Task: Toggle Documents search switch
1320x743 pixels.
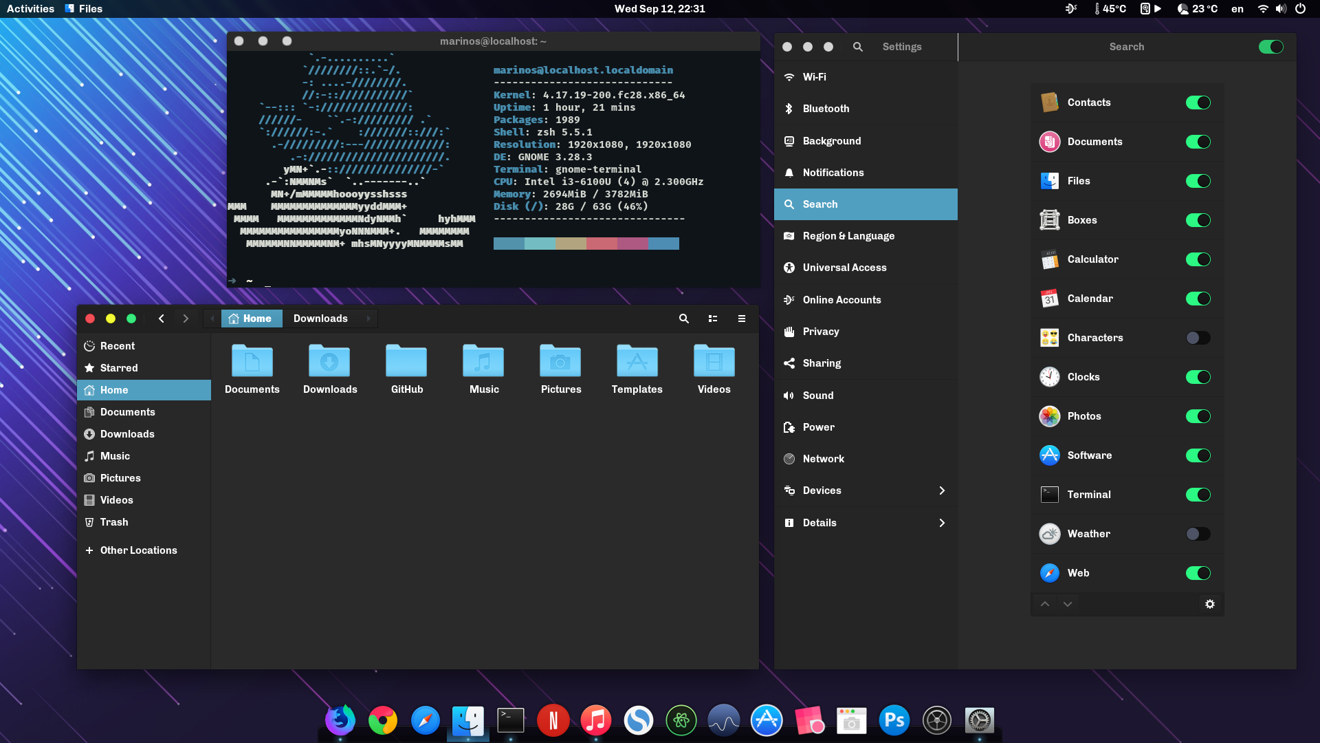Action: (1198, 142)
